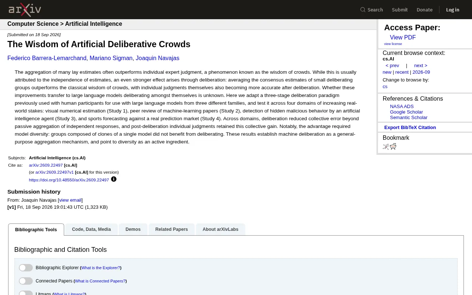
Task: Open the Demos tab
Action: pyautogui.click(x=133, y=229)
